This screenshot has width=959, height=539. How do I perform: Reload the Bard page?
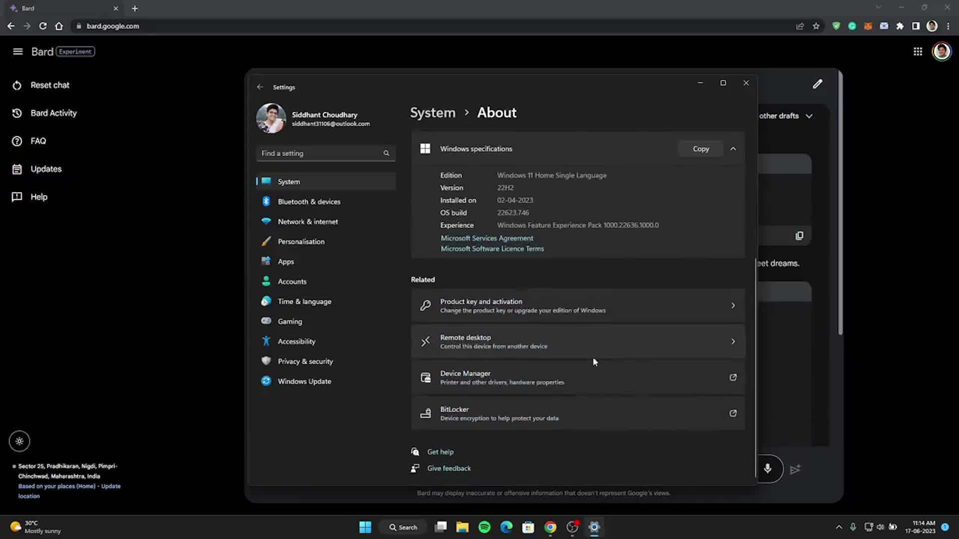[43, 26]
